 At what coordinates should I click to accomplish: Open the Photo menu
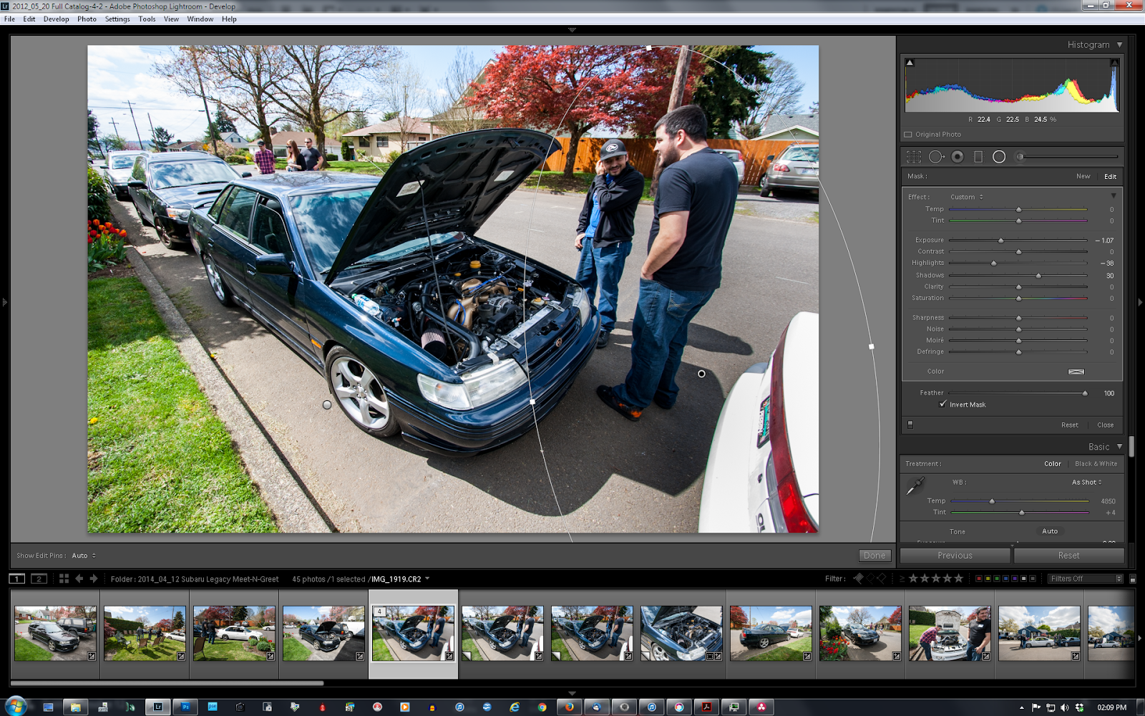pyautogui.click(x=87, y=19)
